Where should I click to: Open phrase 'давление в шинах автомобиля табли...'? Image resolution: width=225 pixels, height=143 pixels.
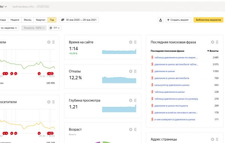coord(176,64)
